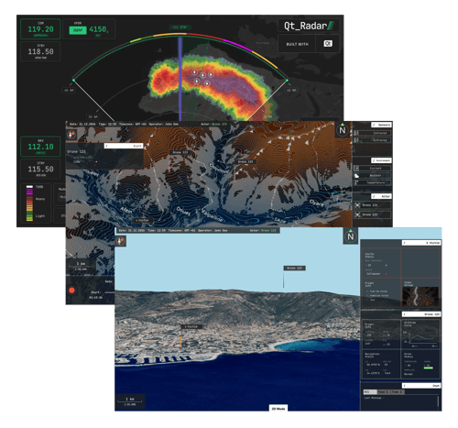Click the purple radar sweep line
The image size is (458, 428).
pyautogui.click(x=180, y=79)
